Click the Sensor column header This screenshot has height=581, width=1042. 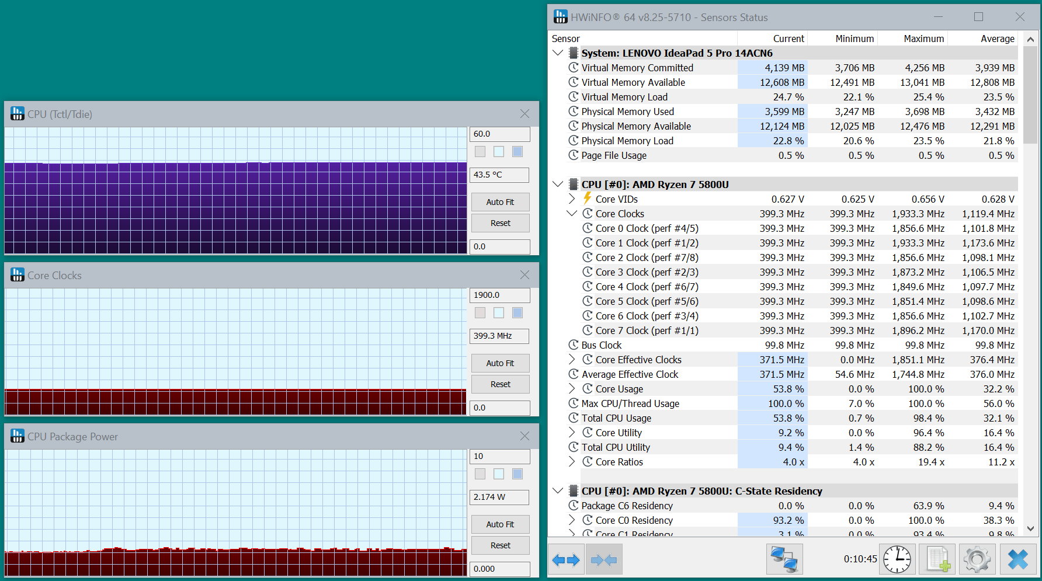click(642, 39)
